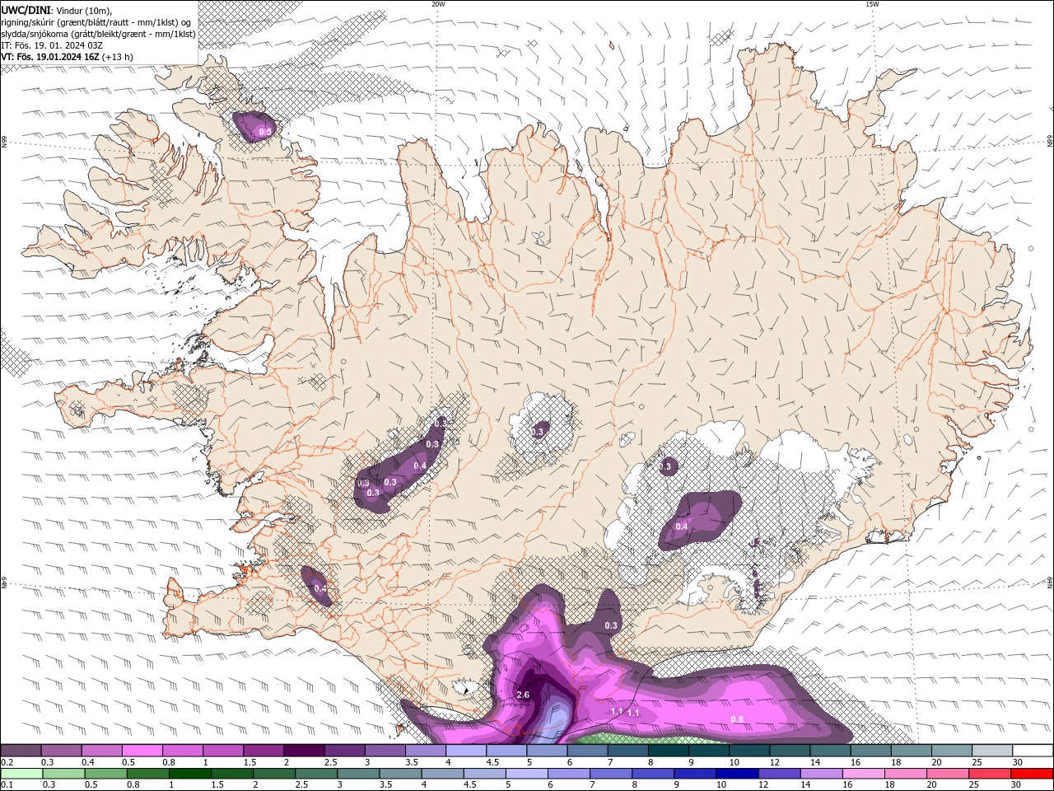
Task: Select top legend swatch between 2.5 and 3
Action: pos(344,751)
